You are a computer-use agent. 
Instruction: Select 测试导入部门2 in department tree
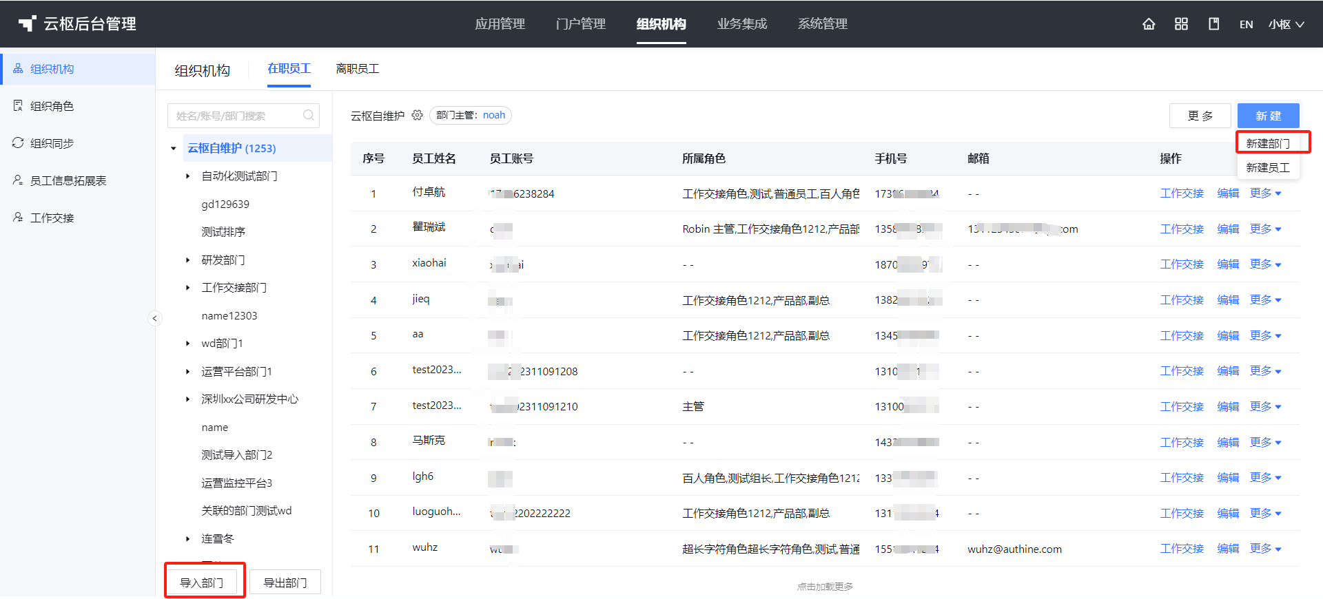pyautogui.click(x=237, y=455)
